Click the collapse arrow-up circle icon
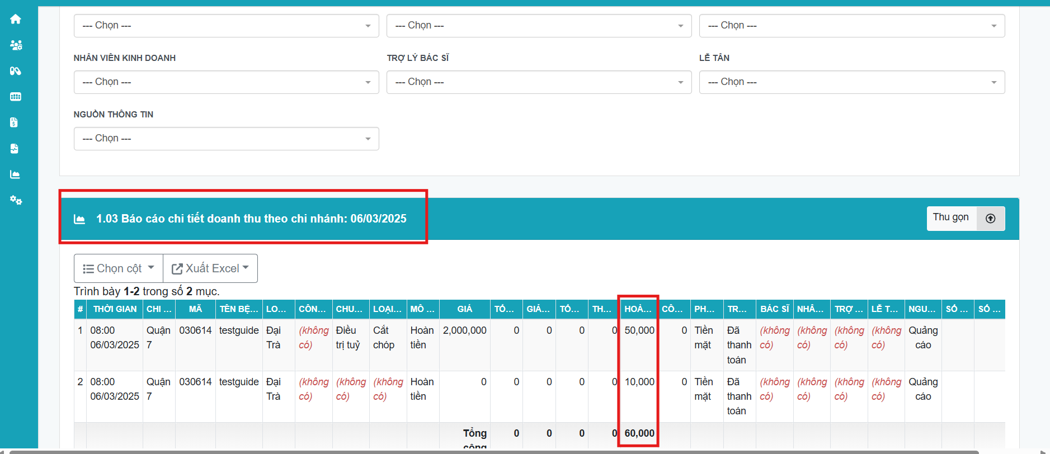 (x=990, y=219)
